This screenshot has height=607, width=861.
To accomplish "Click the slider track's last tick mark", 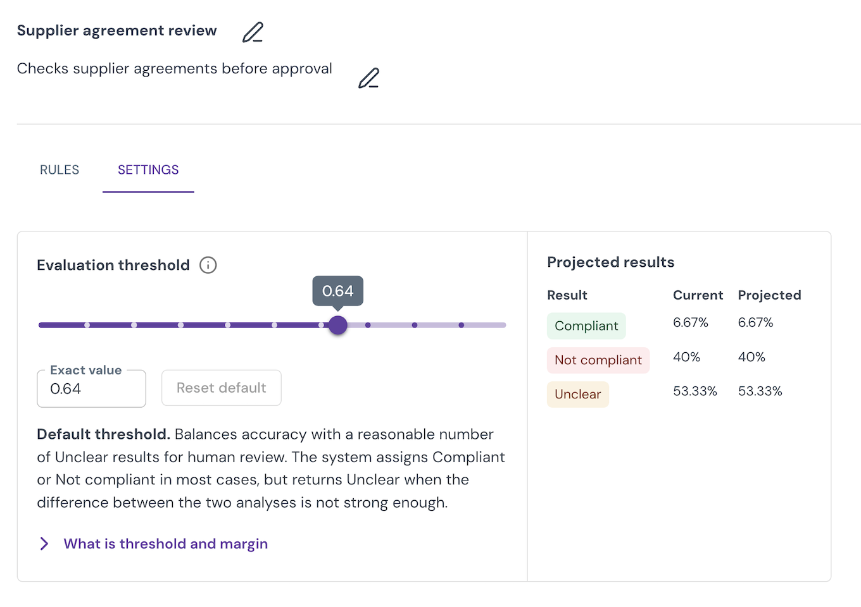I will pyautogui.click(x=462, y=325).
